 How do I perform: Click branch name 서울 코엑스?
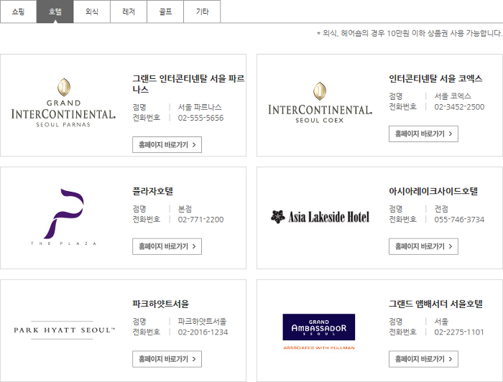point(453,96)
